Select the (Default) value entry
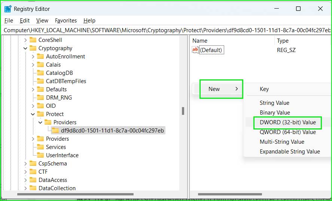 [211, 50]
